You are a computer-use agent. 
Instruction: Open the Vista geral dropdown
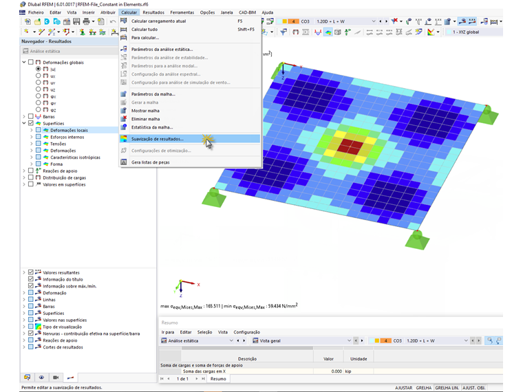click(x=349, y=340)
